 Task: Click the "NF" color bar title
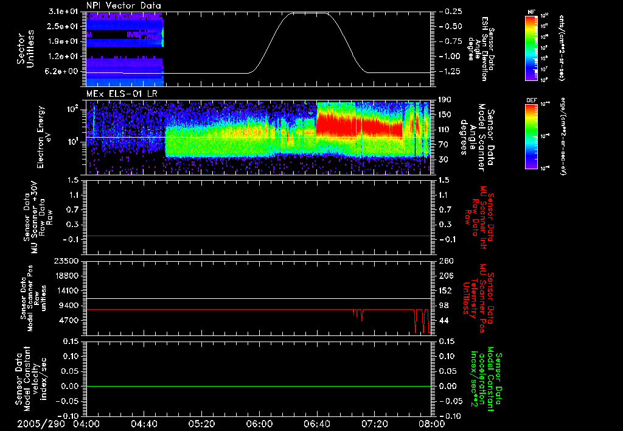(x=532, y=12)
